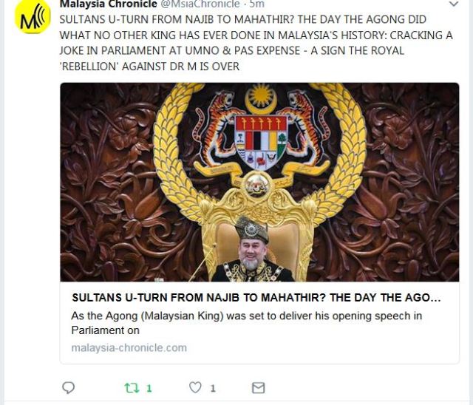Image resolution: width=473 pixels, height=405 pixels.
Task: Send the tweet via the envelope message icon
Action: point(258,388)
